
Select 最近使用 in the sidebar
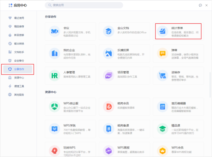pyautogui.click(x=19, y=18)
